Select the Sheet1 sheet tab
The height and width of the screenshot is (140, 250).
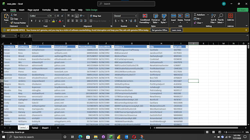tap(45, 128)
